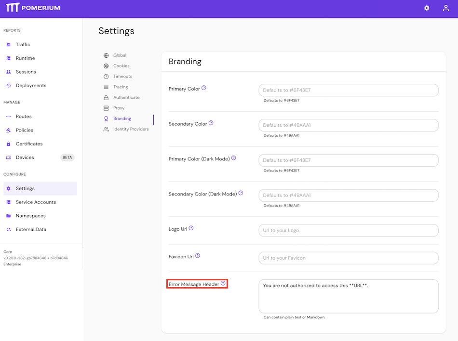The height and width of the screenshot is (341, 458).
Task: Open the Traffic report
Action: (23, 44)
